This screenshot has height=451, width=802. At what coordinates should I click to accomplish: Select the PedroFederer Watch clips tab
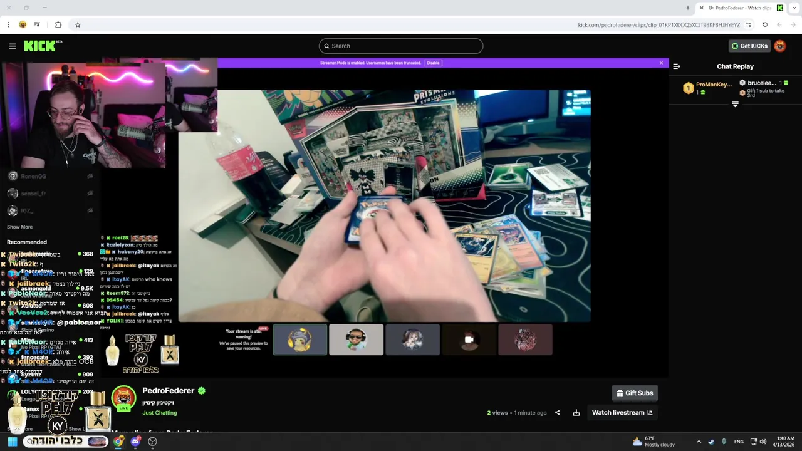pos(741,8)
